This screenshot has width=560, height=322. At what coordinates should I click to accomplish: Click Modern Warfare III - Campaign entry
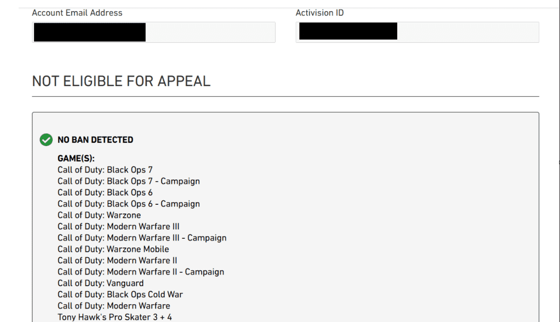pos(142,238)
